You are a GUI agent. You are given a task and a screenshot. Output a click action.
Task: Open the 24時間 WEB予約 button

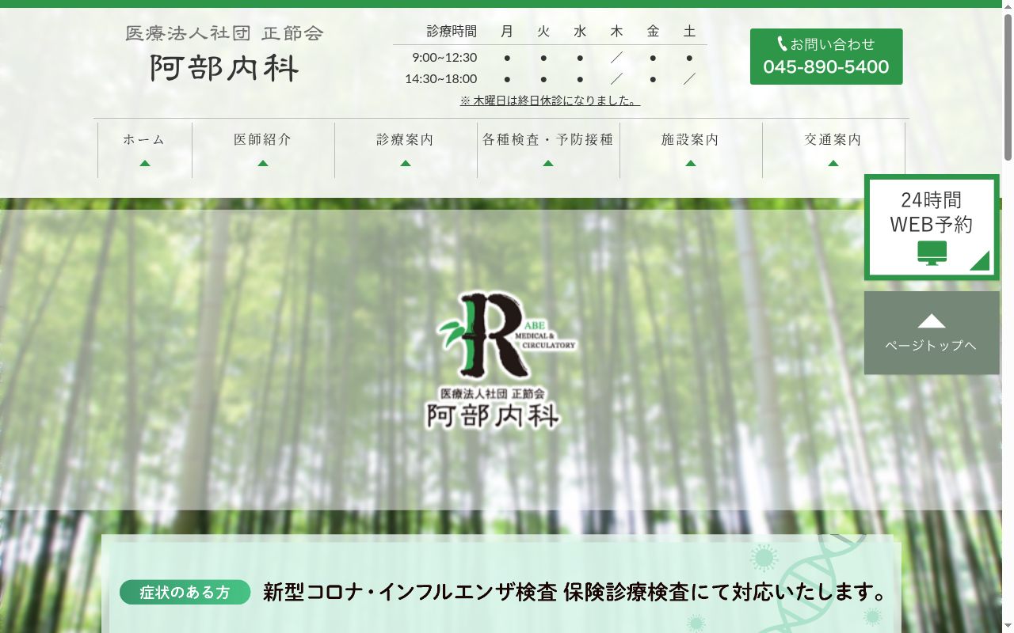click(932, 227)
